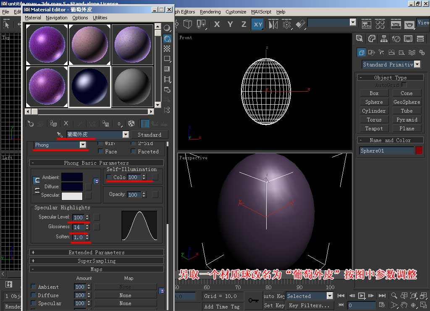Open the Display panel tab icon
Screen dimensions: 430x311
click(x=408, y=39)
